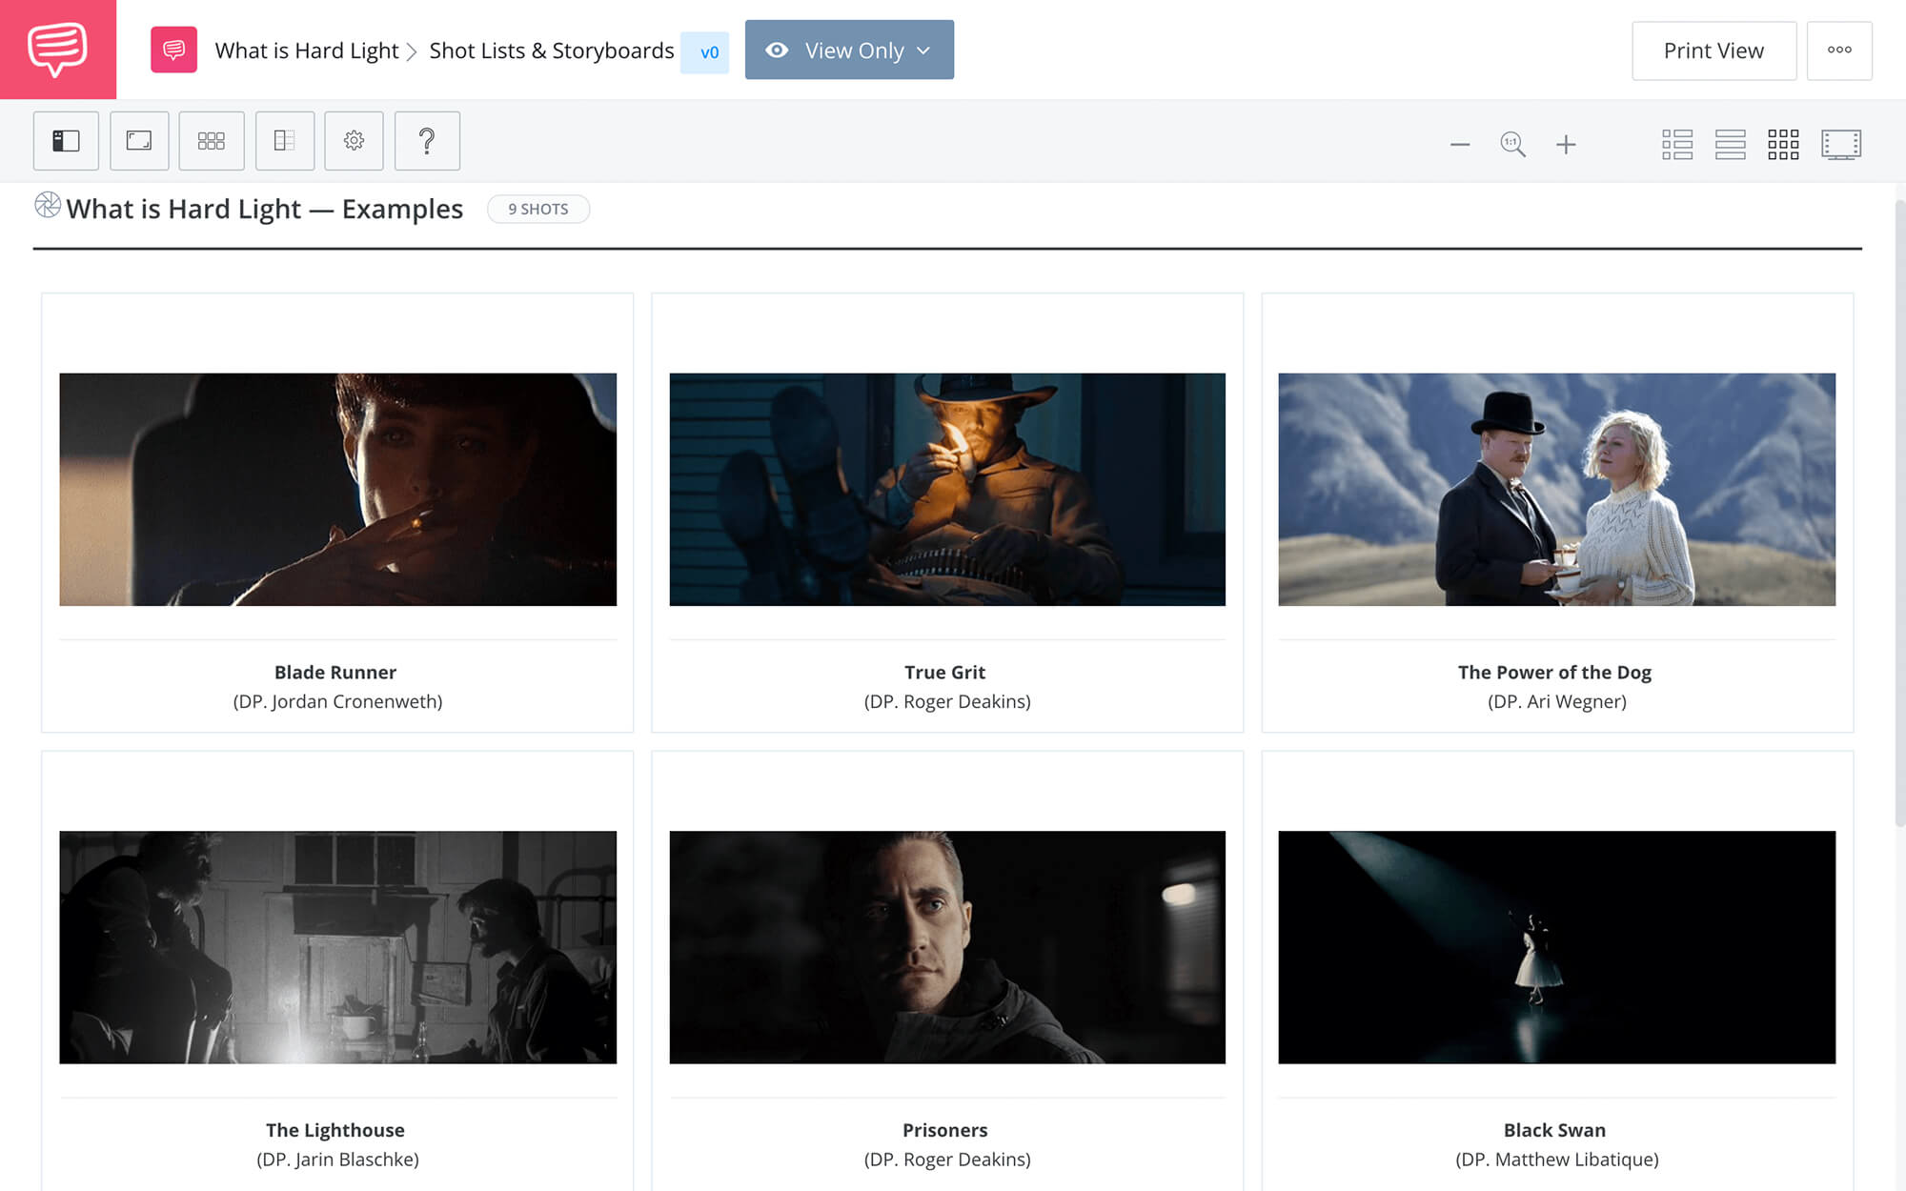Click the Black Swan title text
The height and width of the screenshot is (1191, 1906).
click(1554, 1130)
